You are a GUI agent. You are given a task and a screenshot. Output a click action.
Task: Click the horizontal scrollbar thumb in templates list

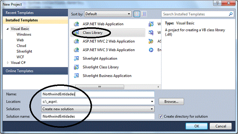[x=99, y=87]
